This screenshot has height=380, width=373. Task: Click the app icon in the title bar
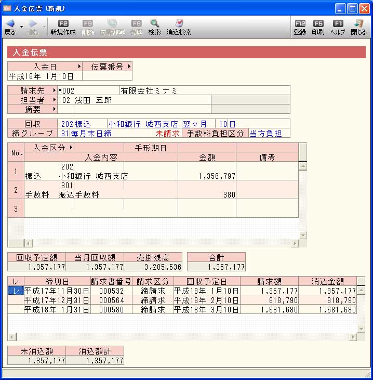pos(7,8)
